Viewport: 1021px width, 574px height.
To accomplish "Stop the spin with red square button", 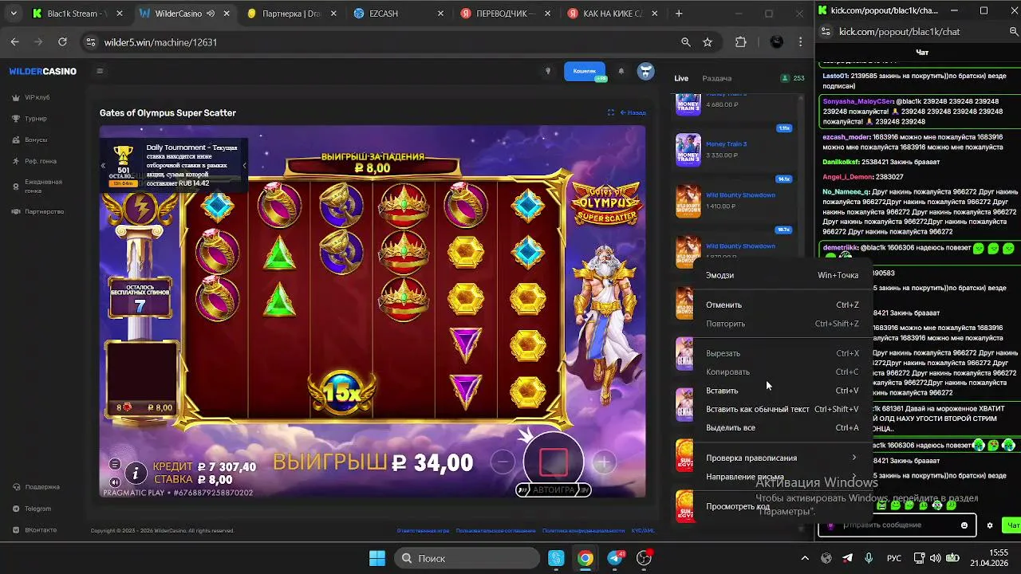I will [554, 462].
